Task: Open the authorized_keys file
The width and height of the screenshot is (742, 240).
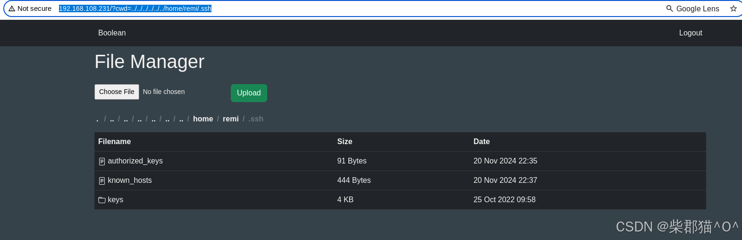Action: pos(135,161)
